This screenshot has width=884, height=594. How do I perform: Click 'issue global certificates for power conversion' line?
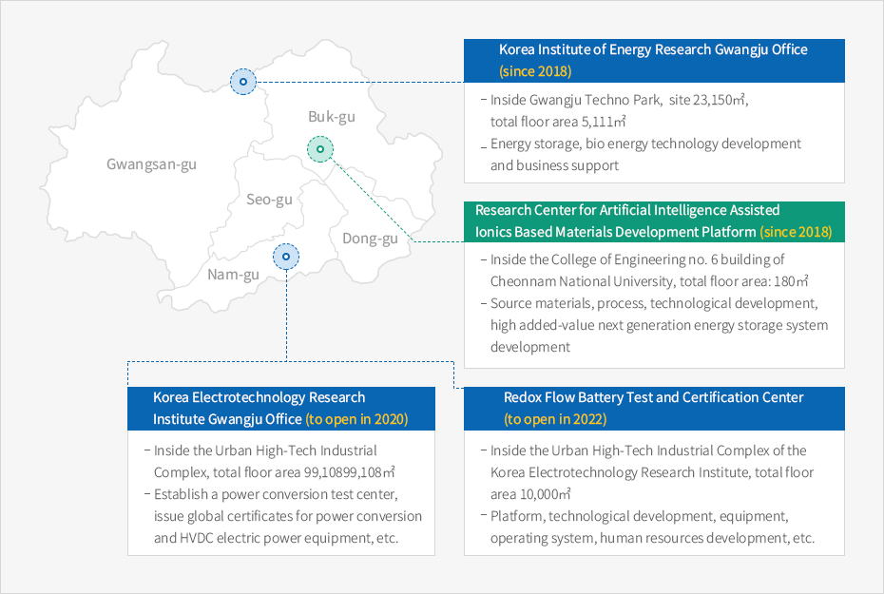pyautogui.click(x=288, y=516)
